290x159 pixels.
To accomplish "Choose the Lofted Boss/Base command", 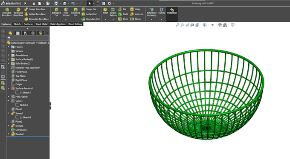I will tap(35, 14).
